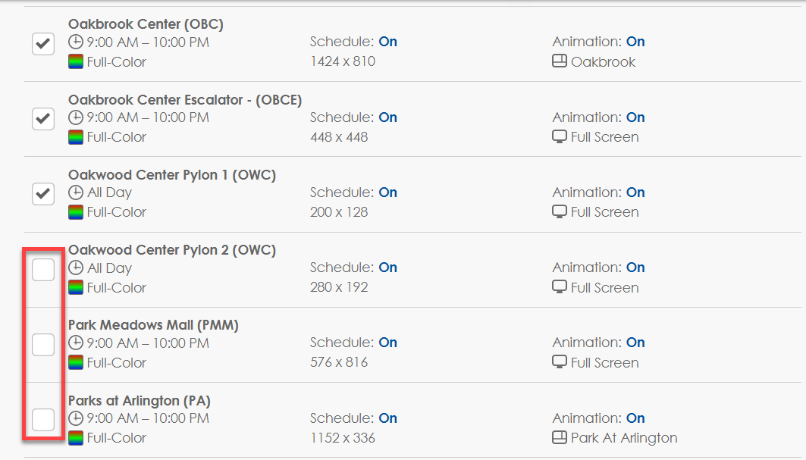Click the Oakbrook layout icon
This screenshot has height=460, width=806.
tap(560, 61)
